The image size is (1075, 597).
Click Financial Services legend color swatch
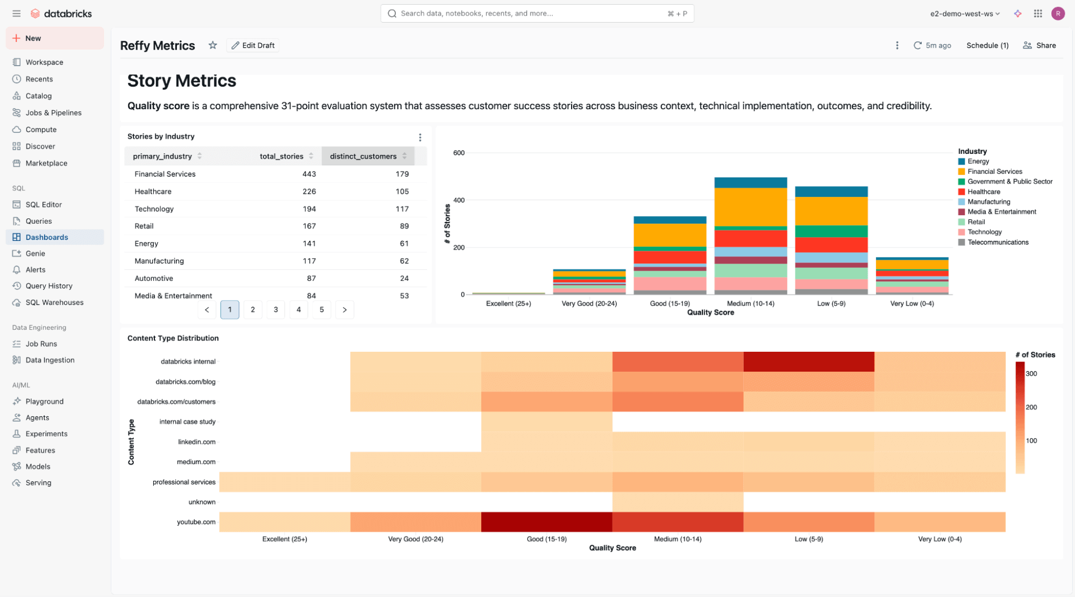tap(961, 172)
